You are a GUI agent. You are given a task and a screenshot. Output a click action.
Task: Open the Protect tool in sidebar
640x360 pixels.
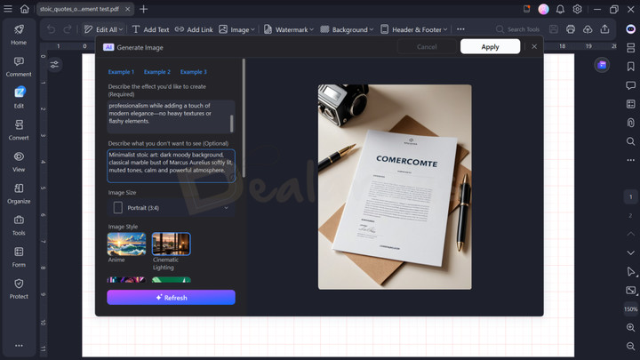click(x=19, y=289)
